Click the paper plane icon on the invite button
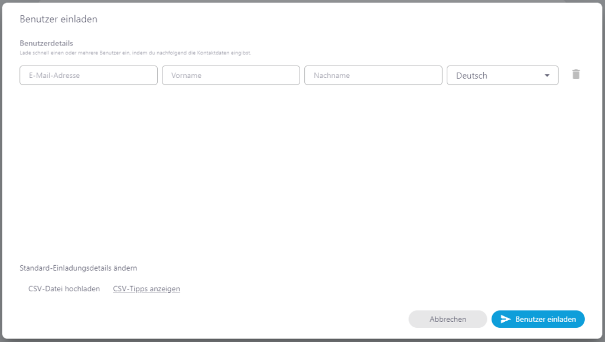The image size is (605, 342). [x=507, y=319]
